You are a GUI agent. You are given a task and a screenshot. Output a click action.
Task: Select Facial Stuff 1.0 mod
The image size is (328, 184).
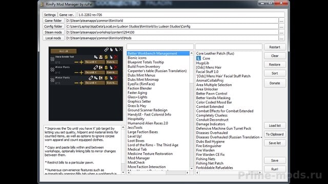[207, 72]
